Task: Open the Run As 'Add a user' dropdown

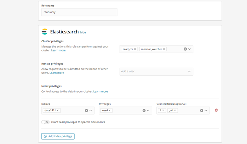Action: (x=156, y=71)
